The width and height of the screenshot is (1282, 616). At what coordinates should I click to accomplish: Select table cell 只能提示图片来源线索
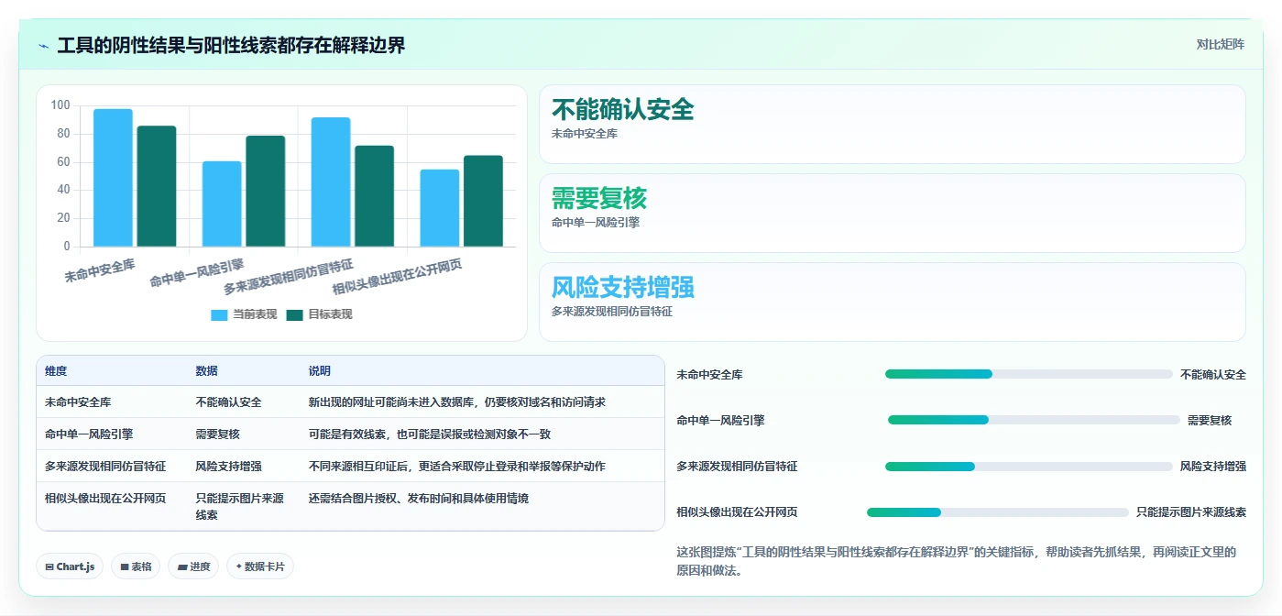(239, 506)
